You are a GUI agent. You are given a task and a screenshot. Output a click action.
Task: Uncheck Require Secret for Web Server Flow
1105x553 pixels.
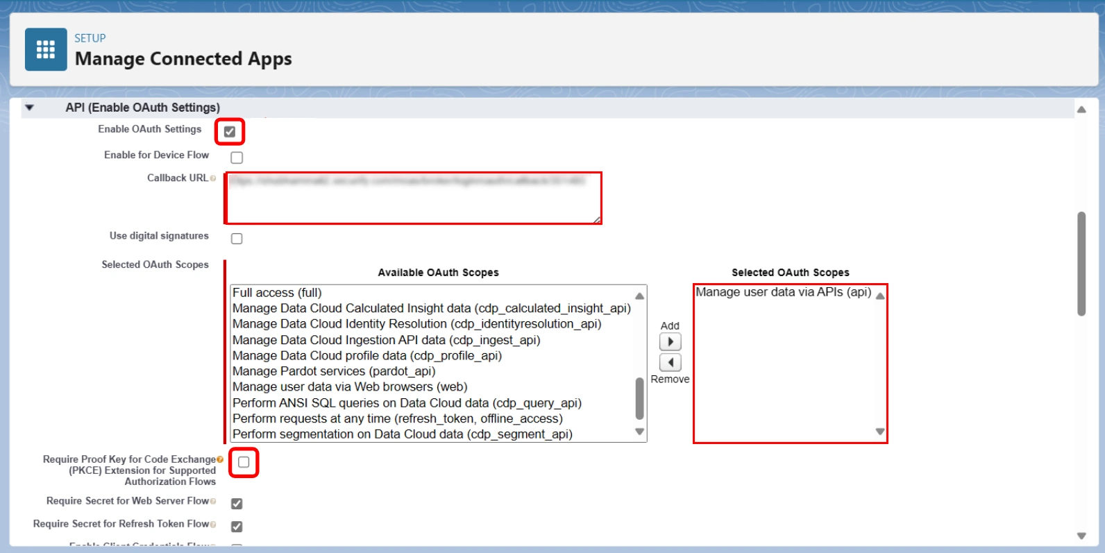click(237, 504)
